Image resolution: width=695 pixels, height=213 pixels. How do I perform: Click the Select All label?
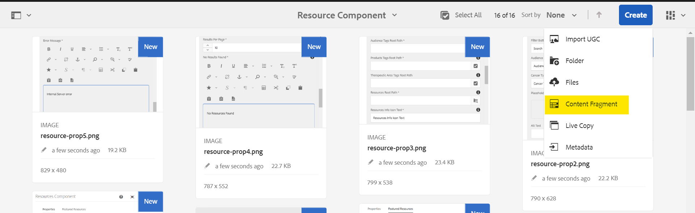coord(468,15)
